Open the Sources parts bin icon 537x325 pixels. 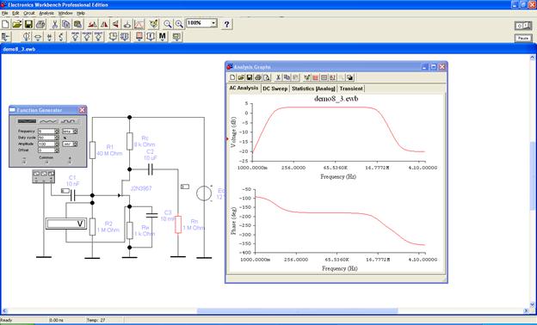tap(27, 36)
